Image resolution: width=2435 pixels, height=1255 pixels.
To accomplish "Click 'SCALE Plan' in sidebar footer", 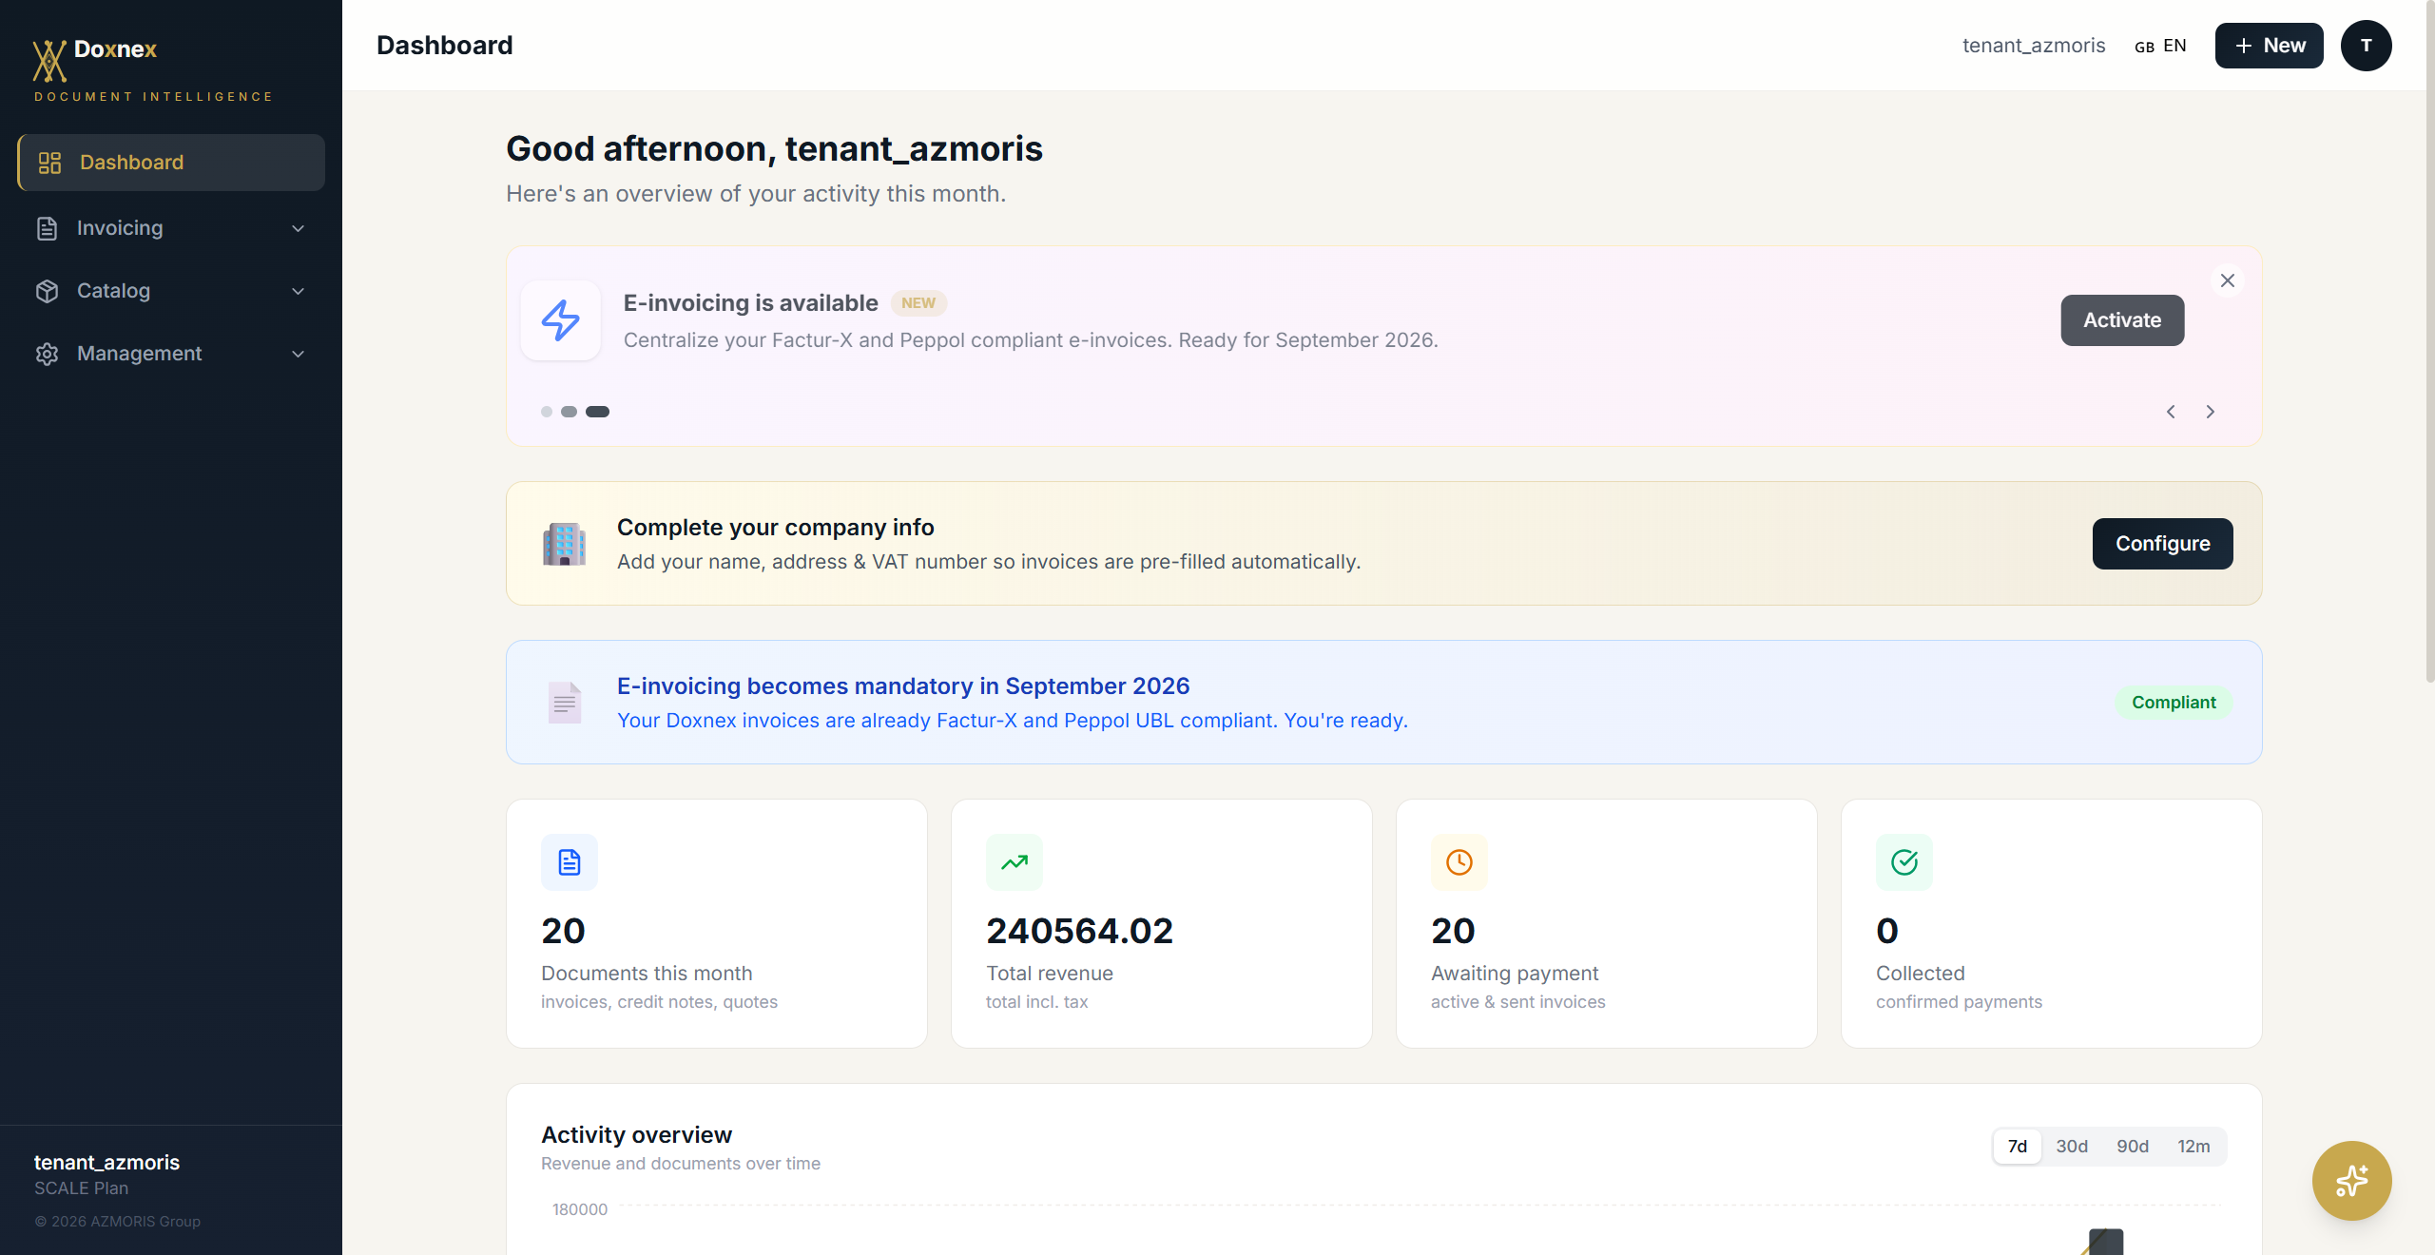I will tap(81, 1188).
